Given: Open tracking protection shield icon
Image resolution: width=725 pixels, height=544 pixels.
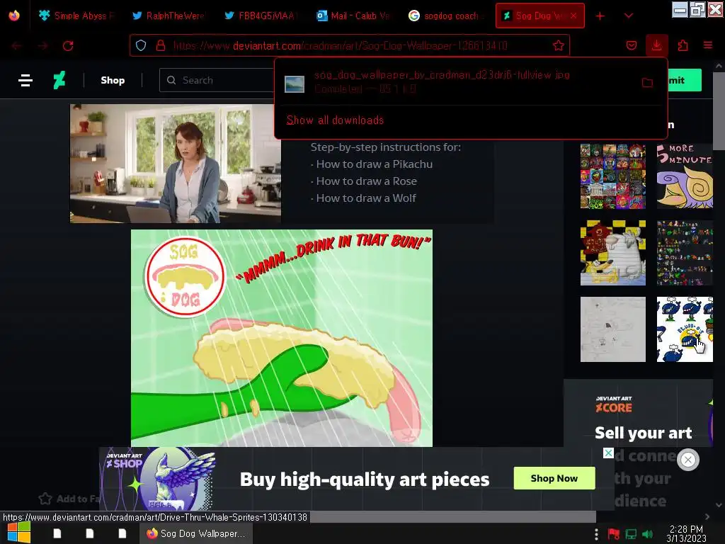Looking at the screenshot, I should pyautogui.click(x=141, y=45).
